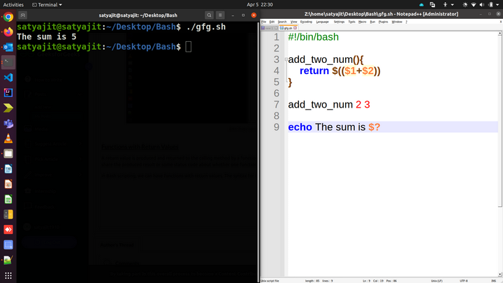Open the blue screenshot tool in the dock
This screenshot has height=283, width=503.
pyautogui.click(x=8, y=245)
